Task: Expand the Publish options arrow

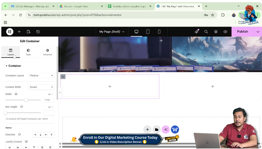Action: click(x=258, y=32)
